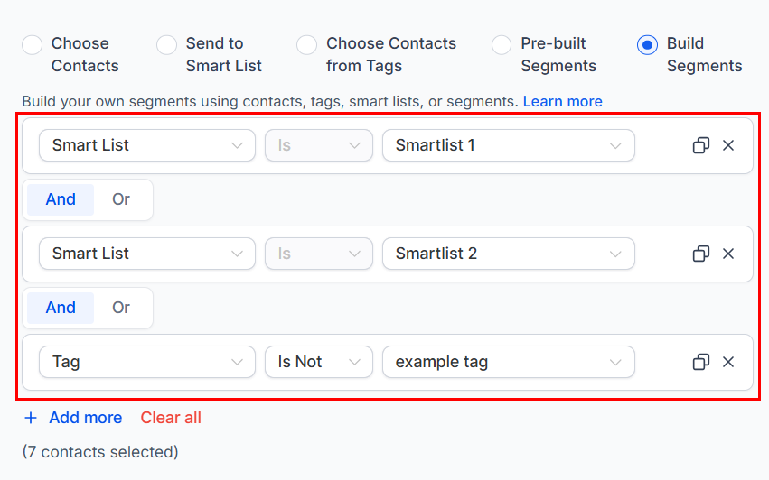Click Clear all to reset segments
The width and height of the screenshot is (769, 480).
(171, 418)
